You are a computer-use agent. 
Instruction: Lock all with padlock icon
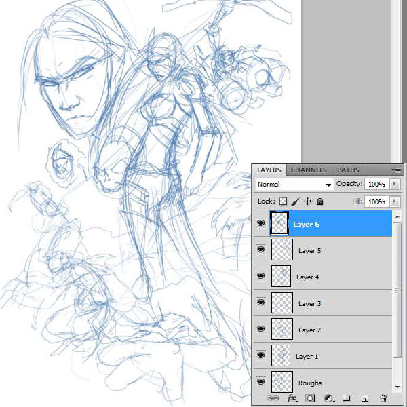319,201
